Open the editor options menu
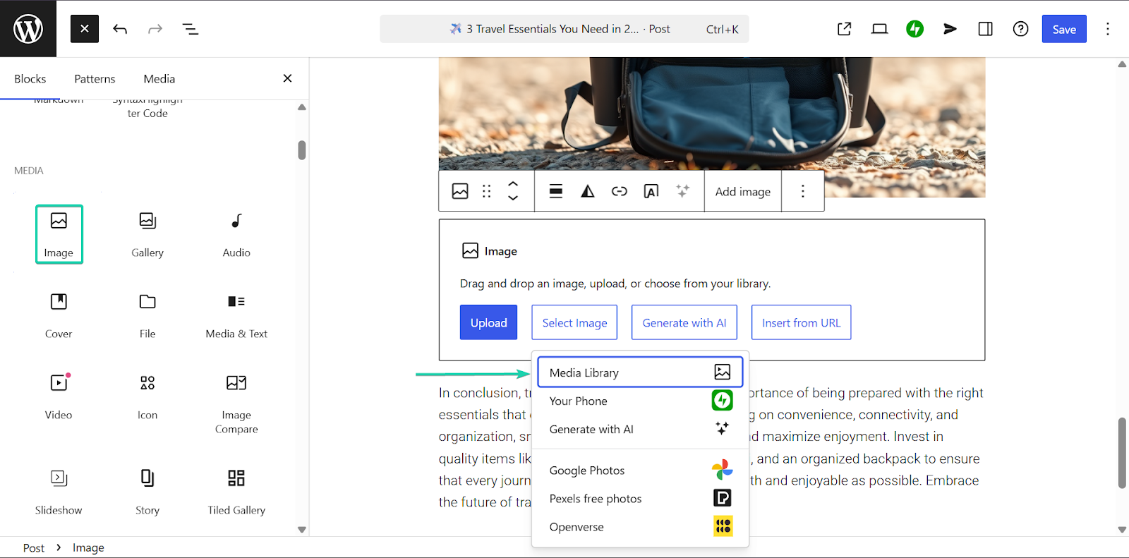This screenshot has height=558, width=1129. click(1108, 29)
